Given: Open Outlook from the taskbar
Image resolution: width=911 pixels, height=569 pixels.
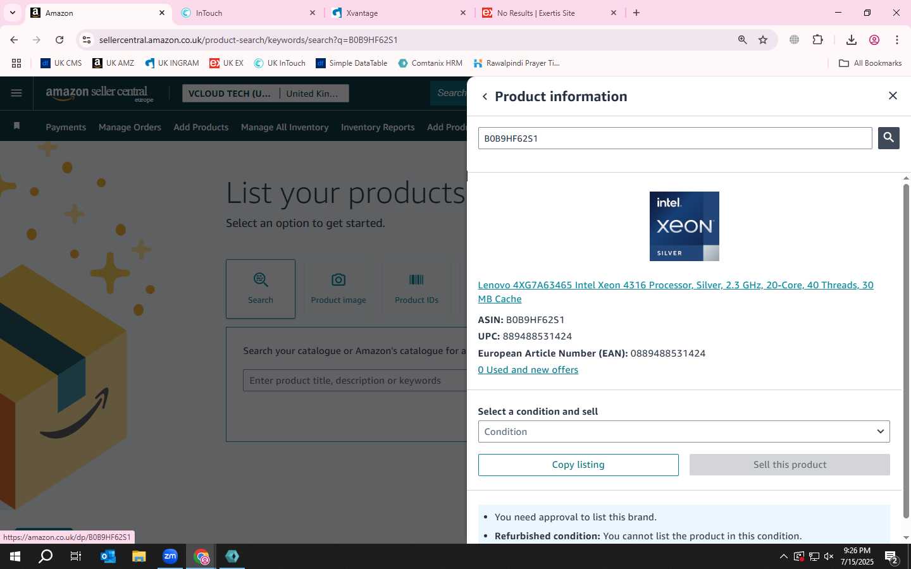Looking at the screenshot, I should [108, 556].
